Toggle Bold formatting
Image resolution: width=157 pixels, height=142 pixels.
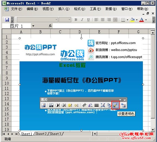click(x=76, y=20)
